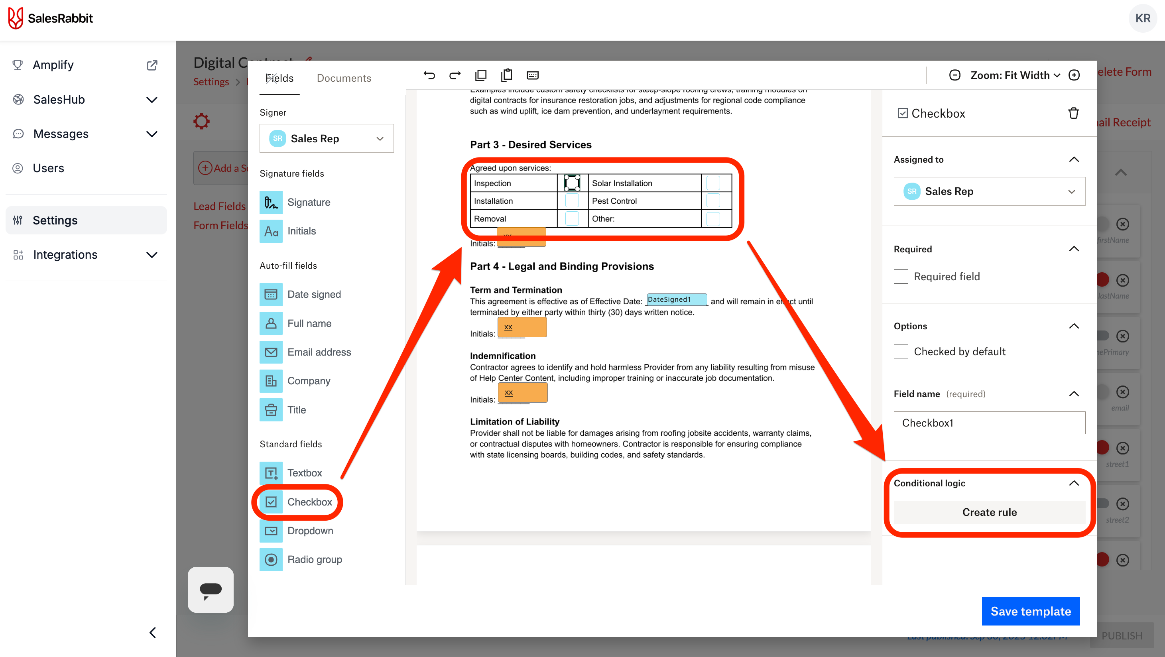Click the Field name input Checkbox1
The width and height of the screenshot is (1165, 657).
tap(989, 423)
